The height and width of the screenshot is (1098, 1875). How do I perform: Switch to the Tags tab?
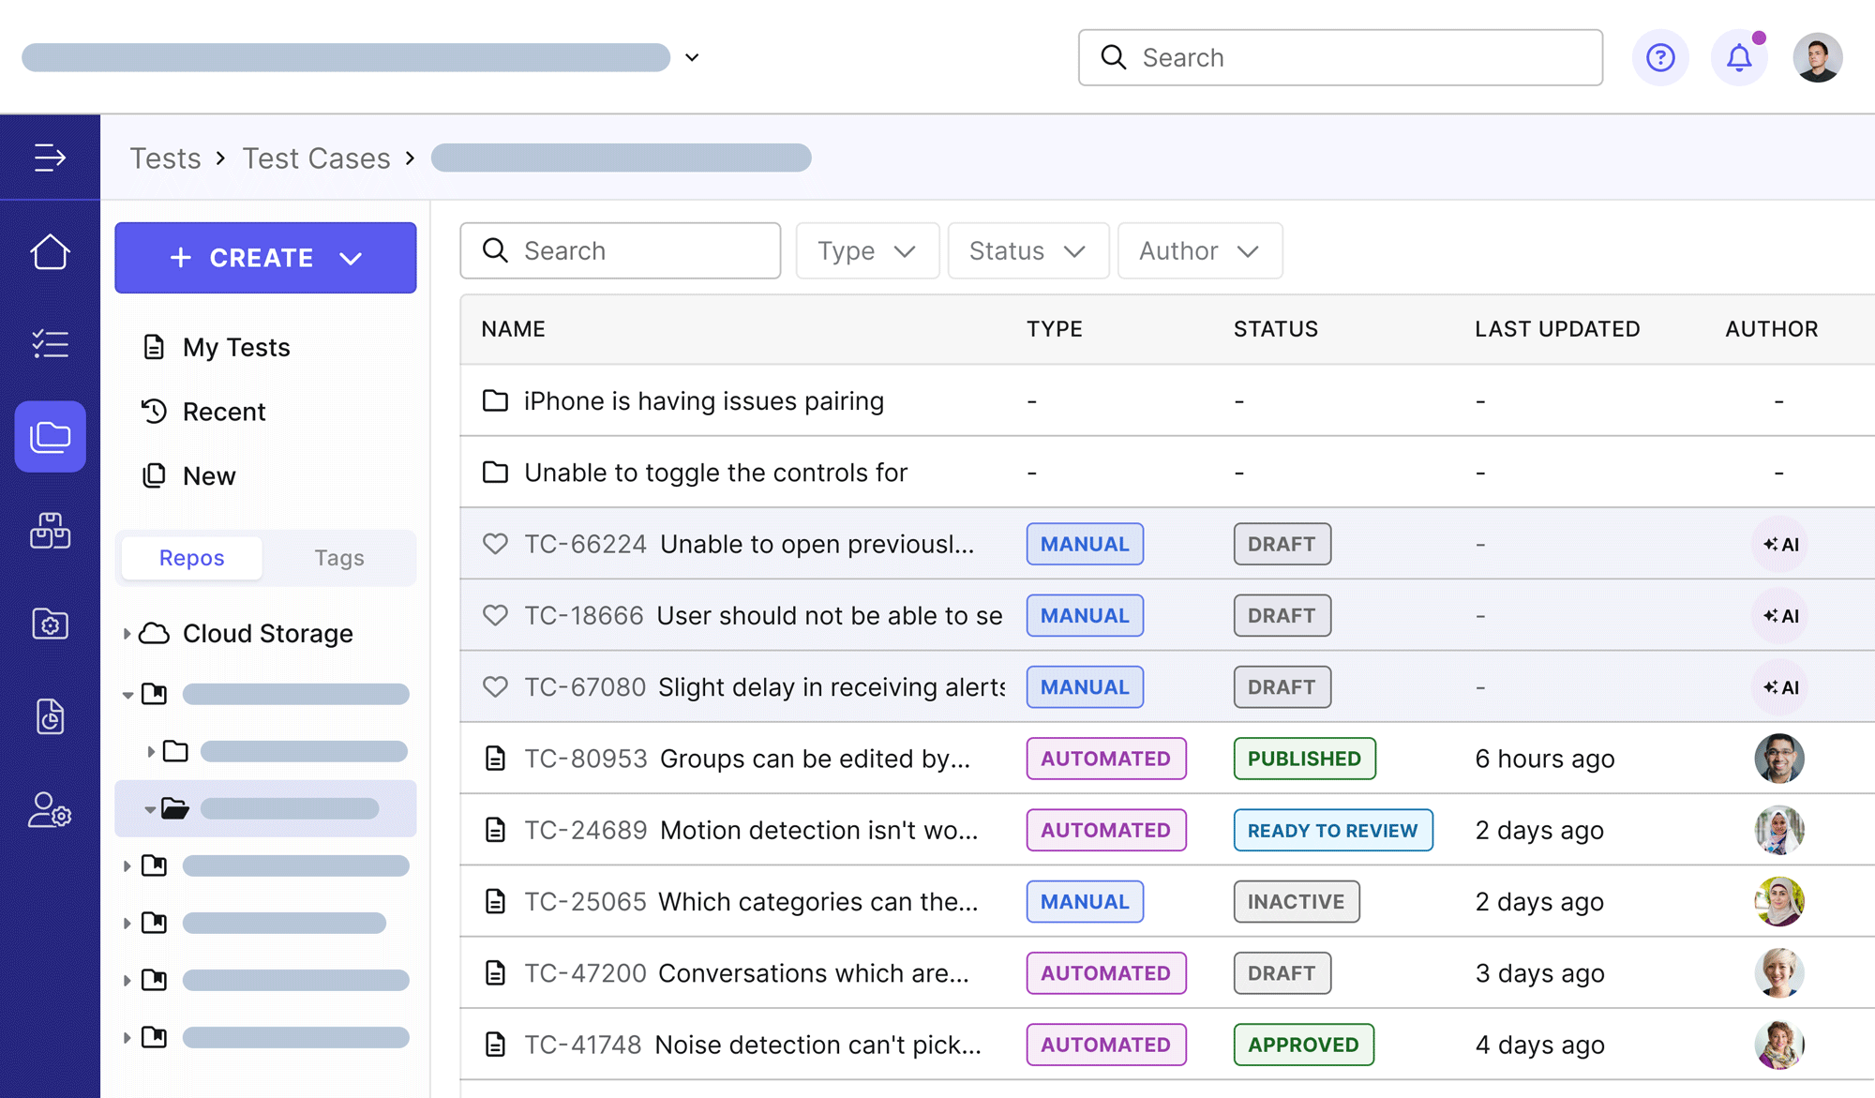click(x=338, y=558)
